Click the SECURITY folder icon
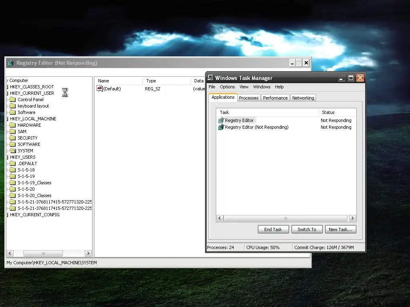The width and height of the screenshot is (410, 307). (x=12, y=138)
